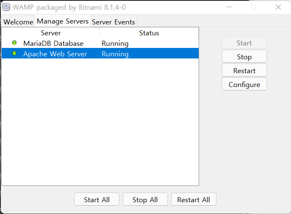Restart the selected server
Image resolution: width=291 pixels, height=214 pixels.
coord(244,71)
